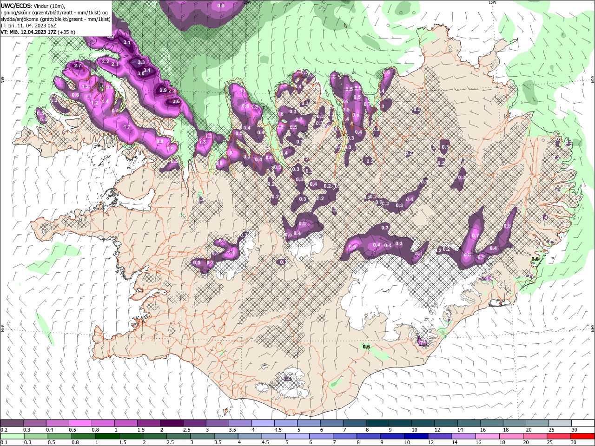
Task: Click the 2.7 snowfall value in the Westfjords
Action: [x=78, y=66]
